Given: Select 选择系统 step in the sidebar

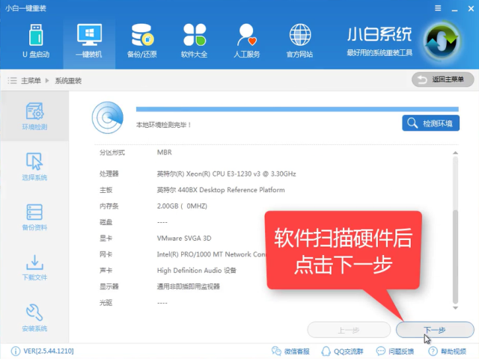Looking at the screenshot, I should 34,167.
